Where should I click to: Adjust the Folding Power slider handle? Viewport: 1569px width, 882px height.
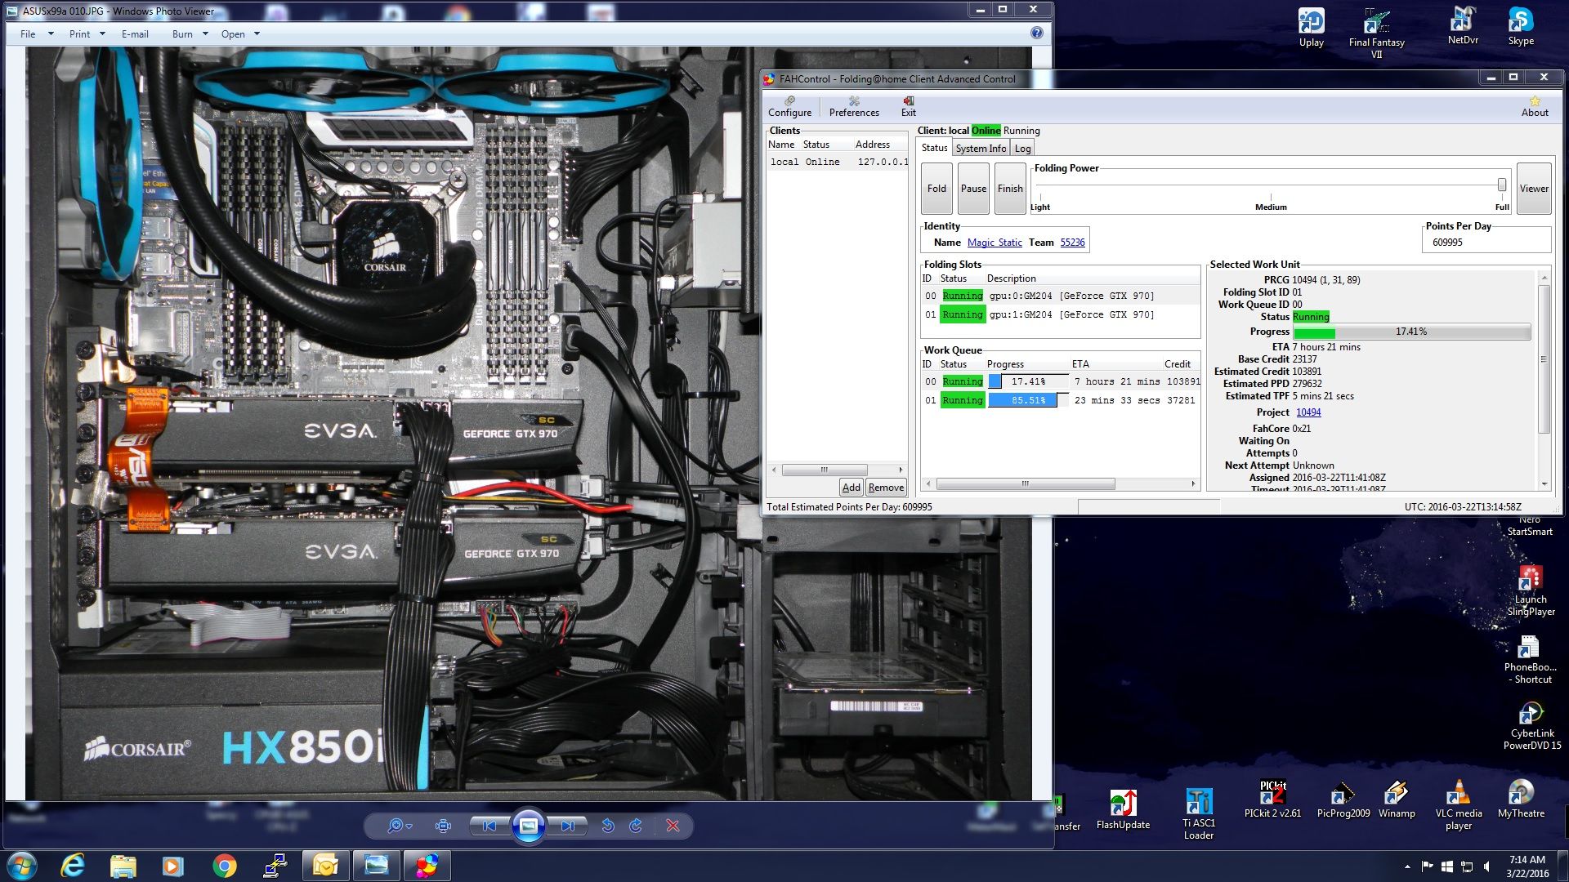[1502, 185]
